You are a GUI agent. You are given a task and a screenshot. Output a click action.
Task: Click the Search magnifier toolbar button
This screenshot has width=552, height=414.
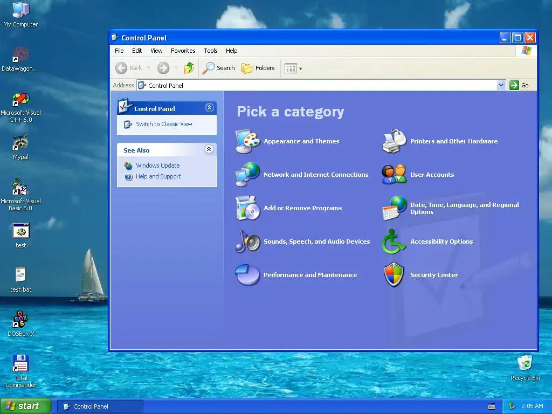(x=218, y=68)
